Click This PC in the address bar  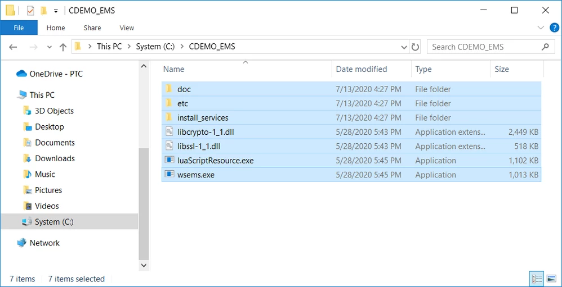click(x=109, y=47)
